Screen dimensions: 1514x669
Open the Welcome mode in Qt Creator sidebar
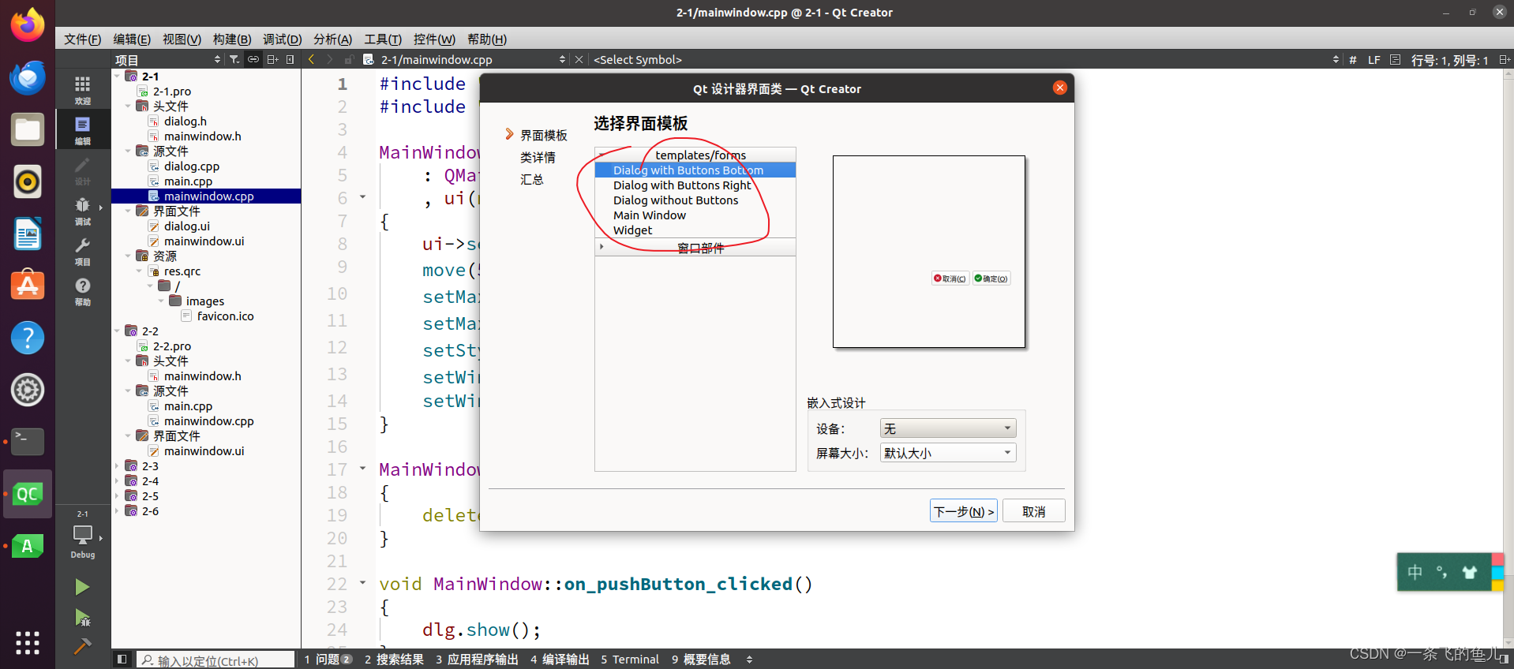click(x=83, y=89)
